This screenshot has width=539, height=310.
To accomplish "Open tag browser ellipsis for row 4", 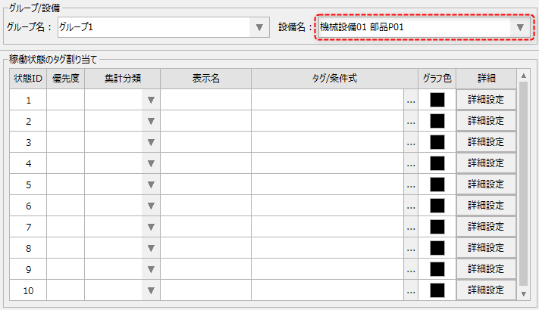I will (x=411, y=163).
